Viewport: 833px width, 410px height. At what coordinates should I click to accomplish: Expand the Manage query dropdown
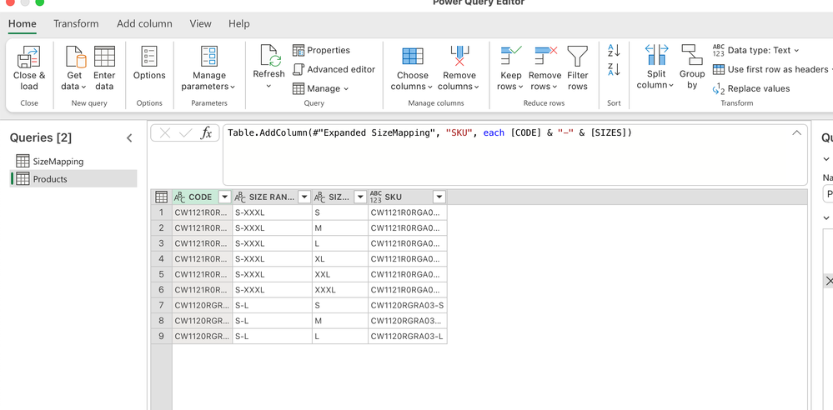(321, 88)
